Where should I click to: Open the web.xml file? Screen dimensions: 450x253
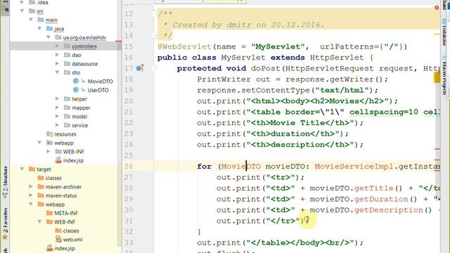pyautogui.click(x=72, y=240)
